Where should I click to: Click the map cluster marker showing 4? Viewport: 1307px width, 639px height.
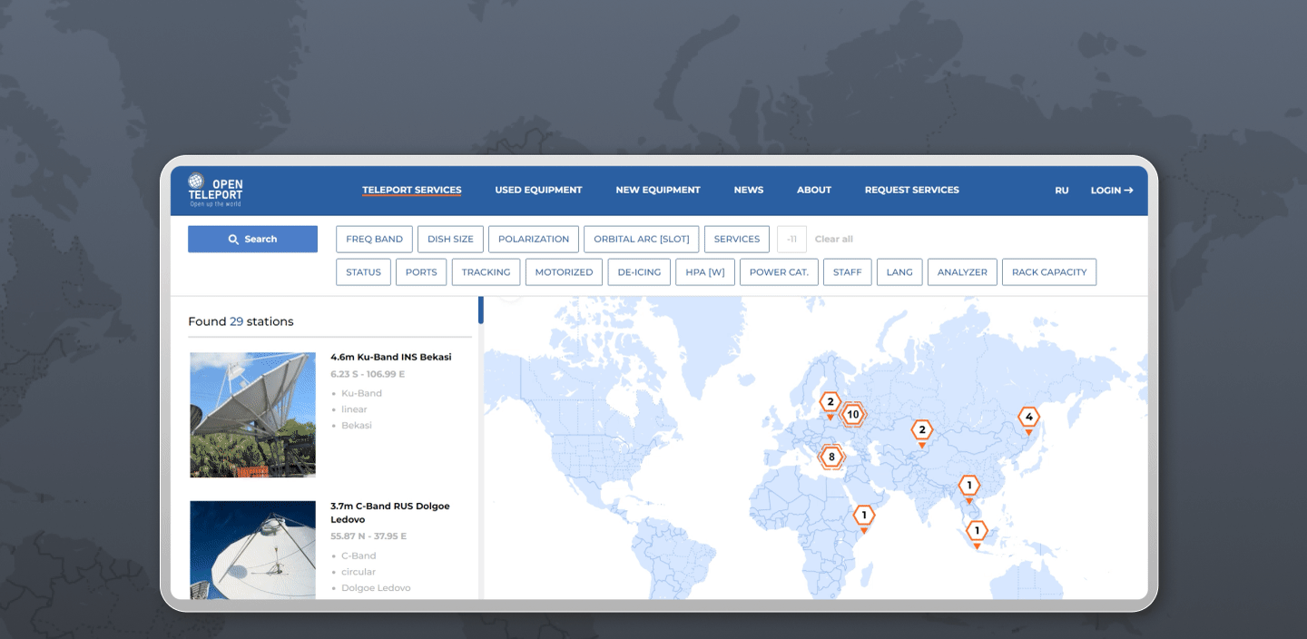click(x=1027, y=418)
